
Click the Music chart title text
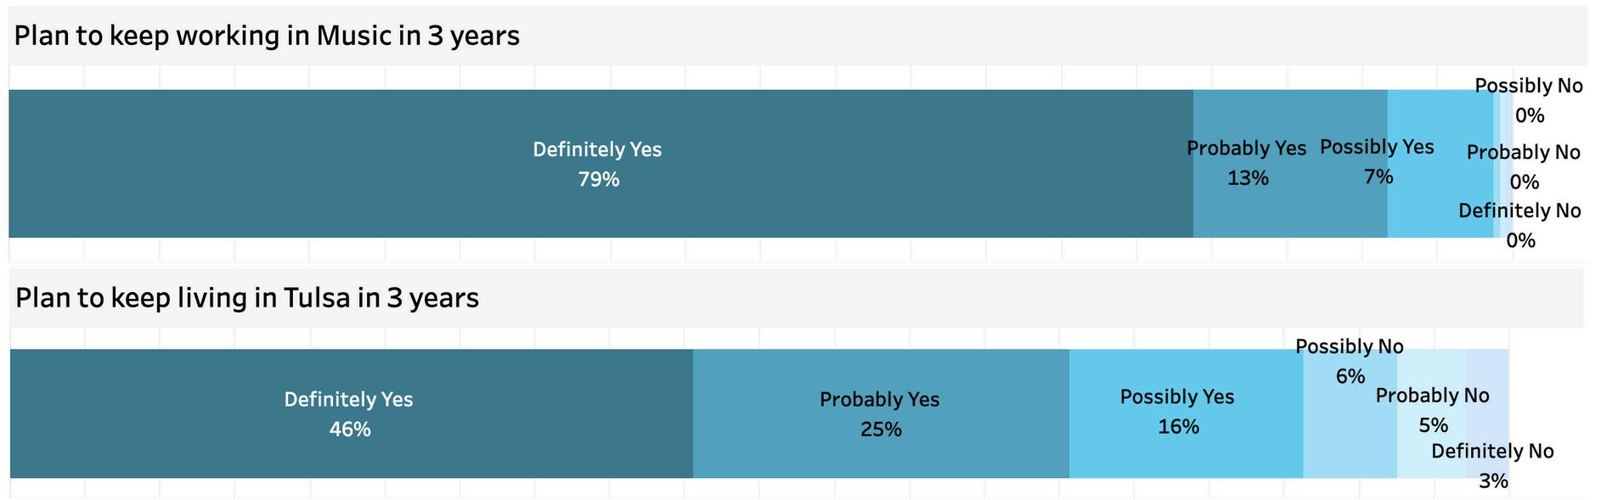point(267,36)
